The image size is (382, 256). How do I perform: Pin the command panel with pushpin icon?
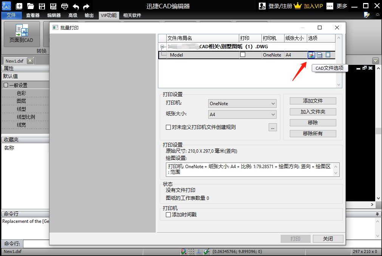[x=377, y=214]
